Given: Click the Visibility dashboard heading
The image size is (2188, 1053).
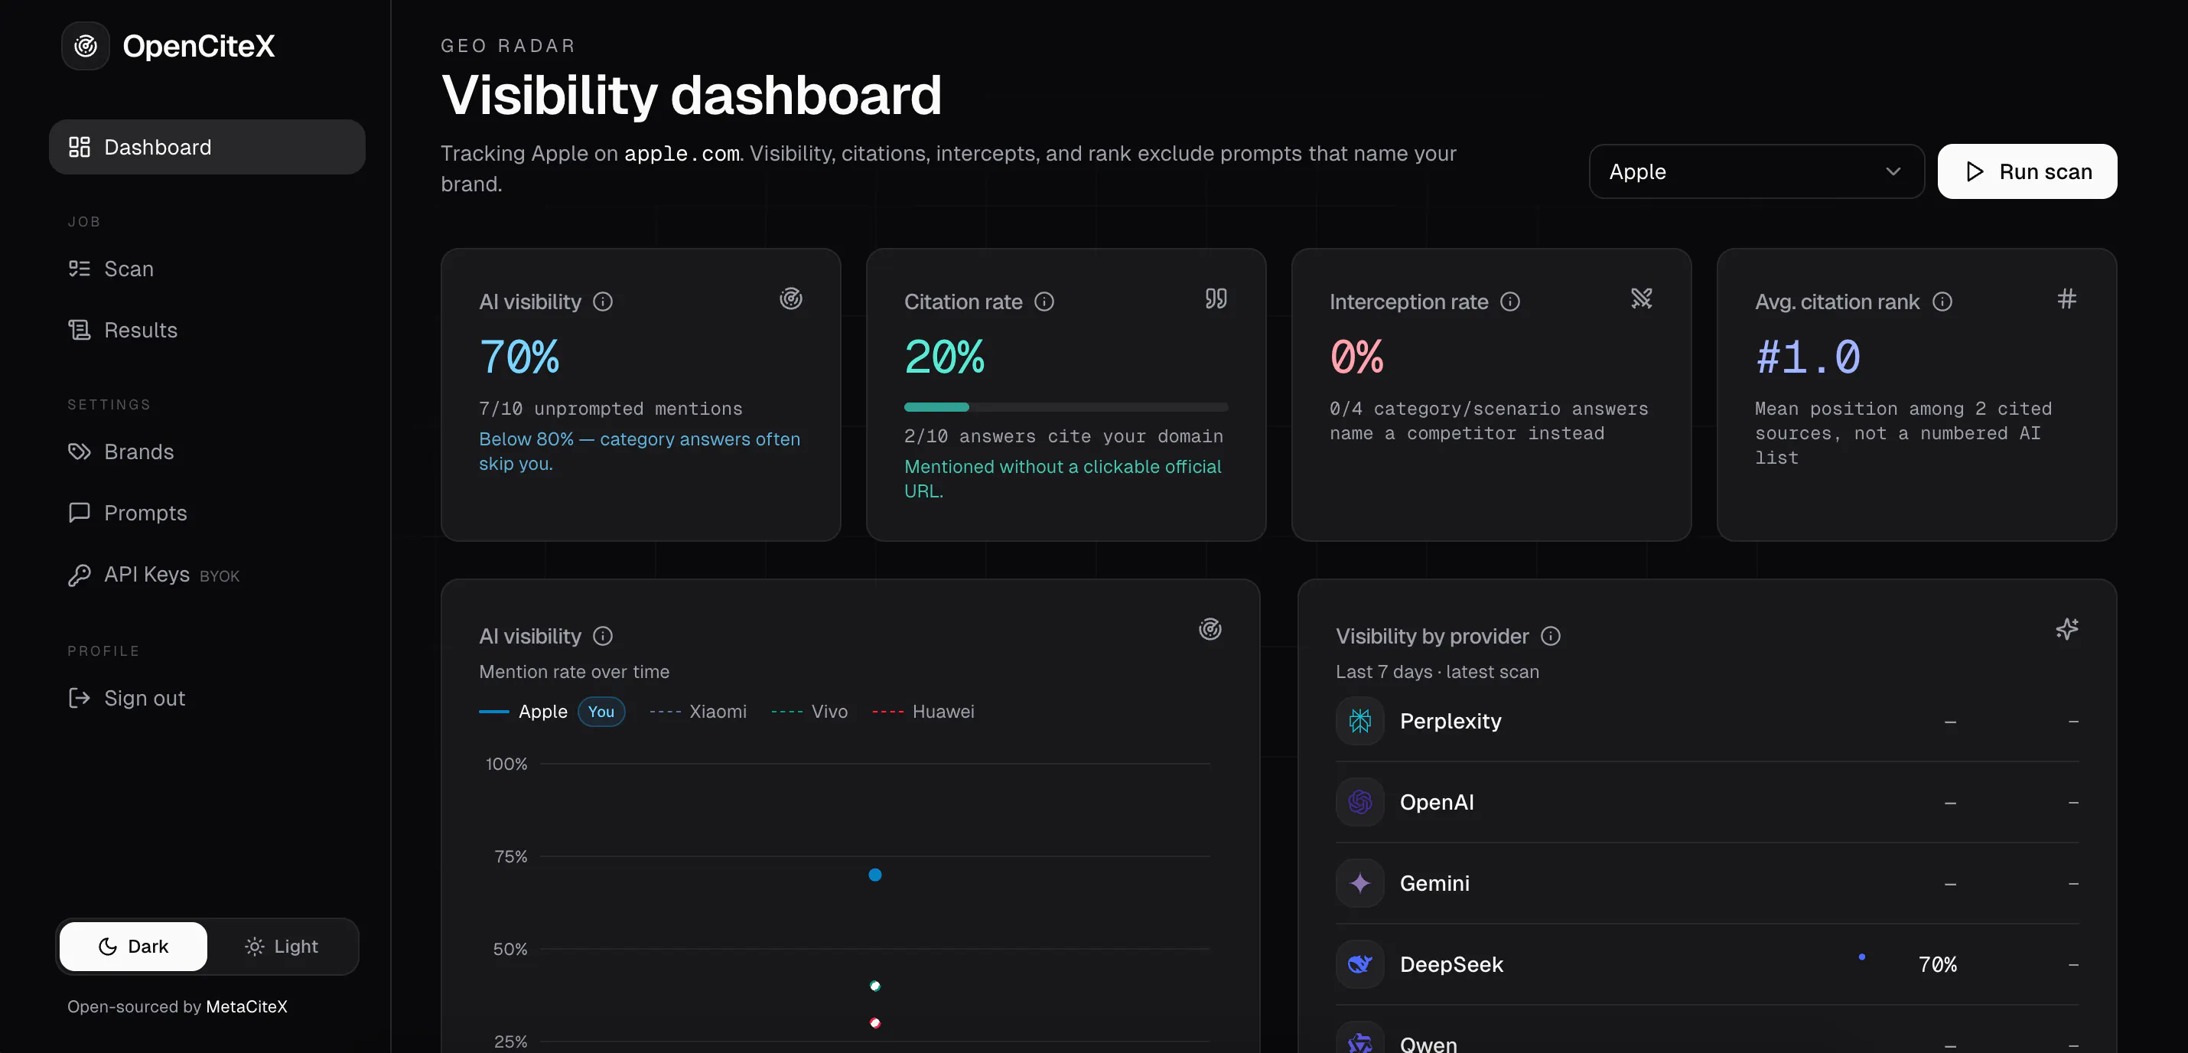Looking at the screenshot, I should pyautogui.click(x=692, y=94).
